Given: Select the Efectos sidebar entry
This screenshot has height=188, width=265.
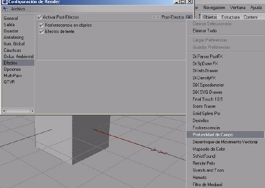Looking at the screenshot, I should pyautogui.click(x=18, y=63).
